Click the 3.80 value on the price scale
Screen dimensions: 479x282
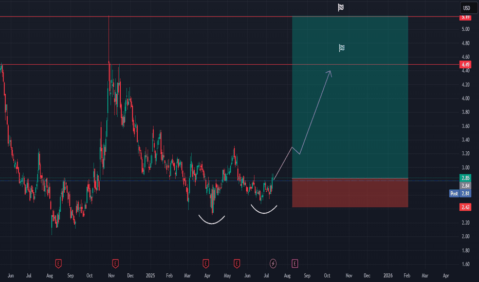(x=466, y=112)
